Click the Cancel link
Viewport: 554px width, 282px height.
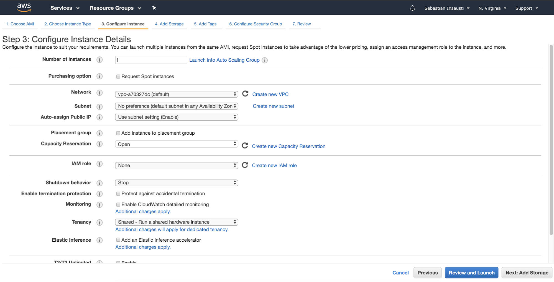(400, 273)
